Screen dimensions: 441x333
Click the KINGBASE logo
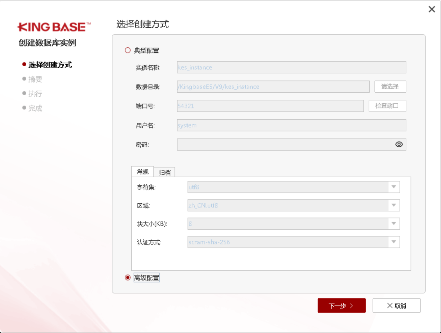[54, 27]
